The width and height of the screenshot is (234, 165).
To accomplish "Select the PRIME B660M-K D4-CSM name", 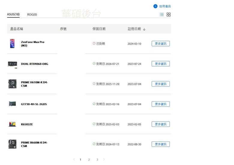I will [x=34, y=144].
